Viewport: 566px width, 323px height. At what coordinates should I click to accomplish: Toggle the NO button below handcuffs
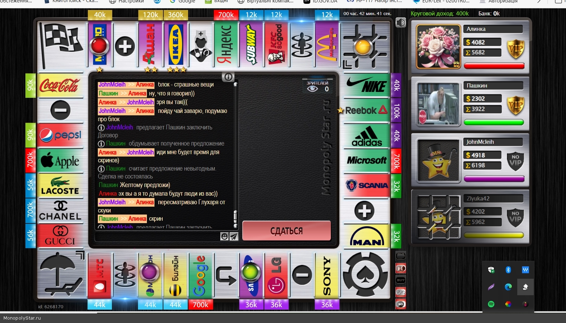pyautogui.click(x=401, y=304)
